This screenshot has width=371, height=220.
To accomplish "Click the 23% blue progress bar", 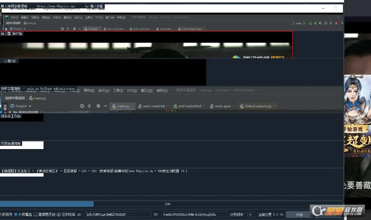I will [47, 204].
